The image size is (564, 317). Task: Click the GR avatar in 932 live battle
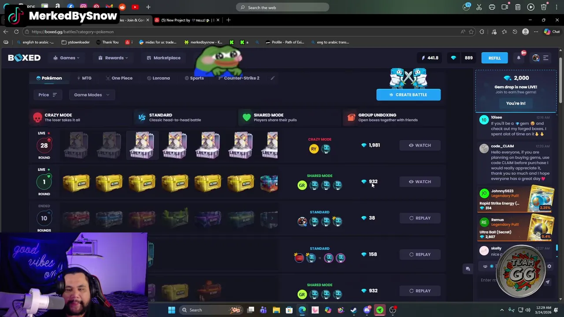[x=302, y=185]
